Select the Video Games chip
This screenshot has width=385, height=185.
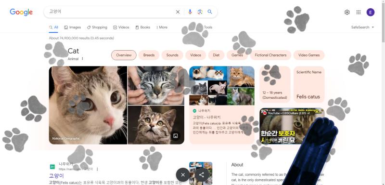pyautogui.click(x=309, y=55)
